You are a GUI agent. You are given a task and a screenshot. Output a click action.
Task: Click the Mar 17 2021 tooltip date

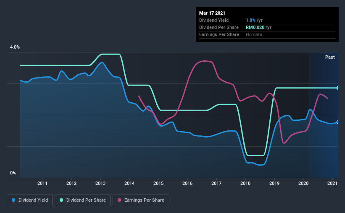click(x=212, y=13)
